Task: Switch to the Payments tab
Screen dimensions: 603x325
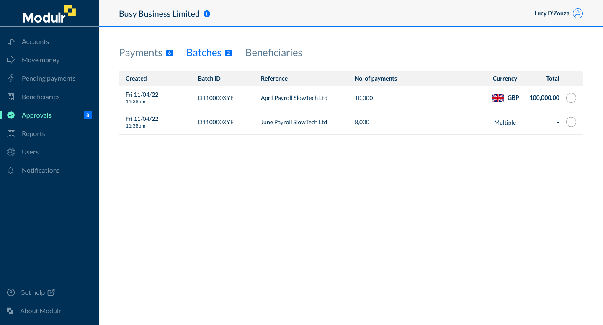Action: click(x=141, y=53)
